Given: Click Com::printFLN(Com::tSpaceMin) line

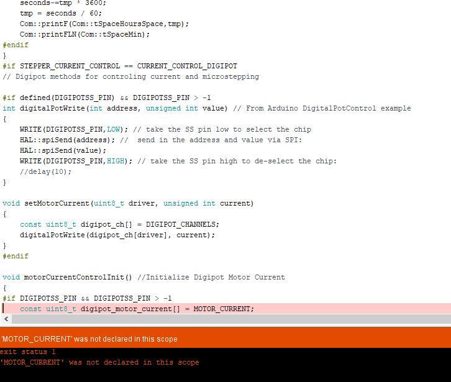Looking at the screenshot, I should 84,34.
